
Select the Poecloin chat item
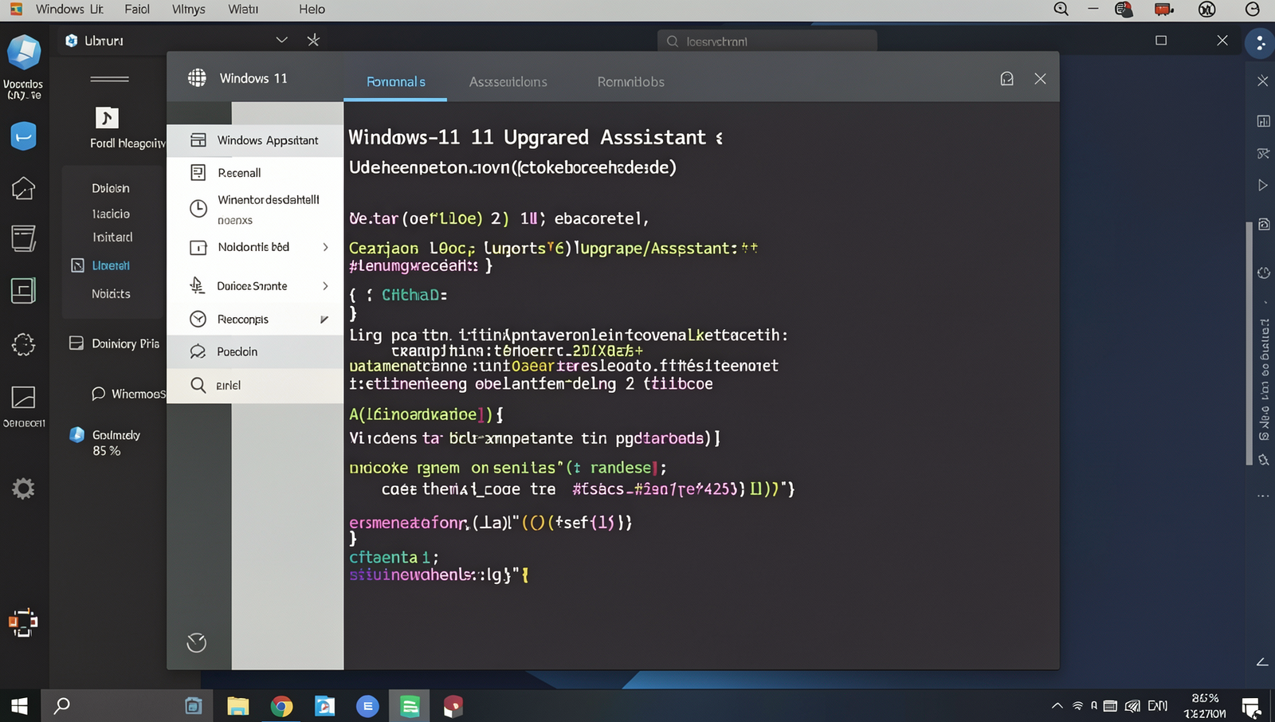pyautogui.click(x=255, y=351)
